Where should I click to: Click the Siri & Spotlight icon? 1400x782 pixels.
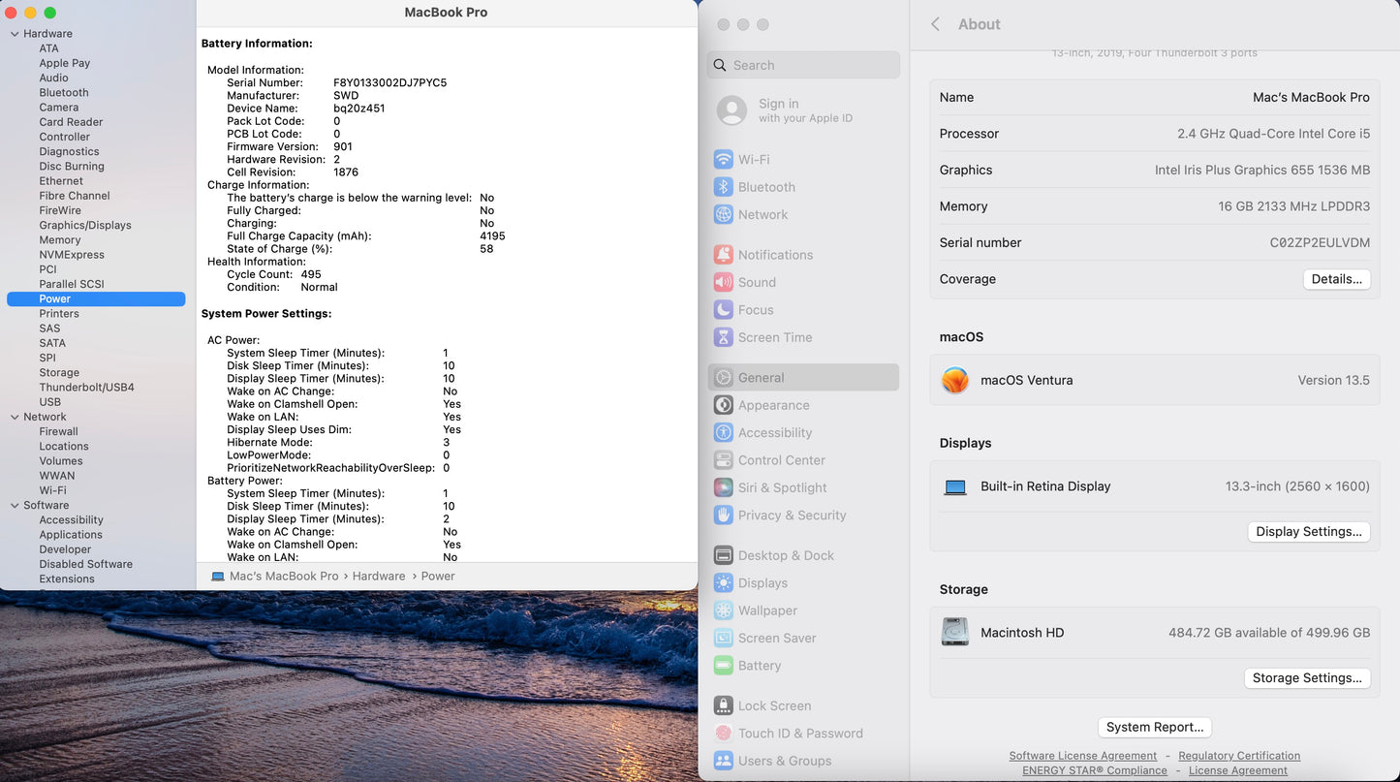[x=723, y=487]
